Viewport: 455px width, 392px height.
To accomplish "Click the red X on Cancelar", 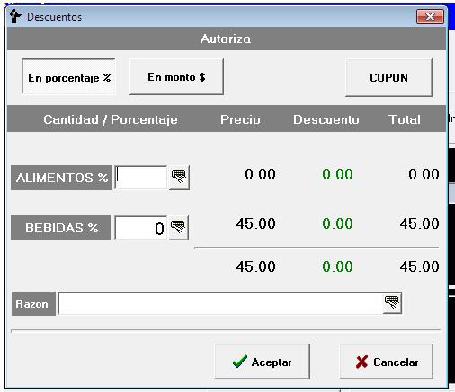I will coord(361,362).
